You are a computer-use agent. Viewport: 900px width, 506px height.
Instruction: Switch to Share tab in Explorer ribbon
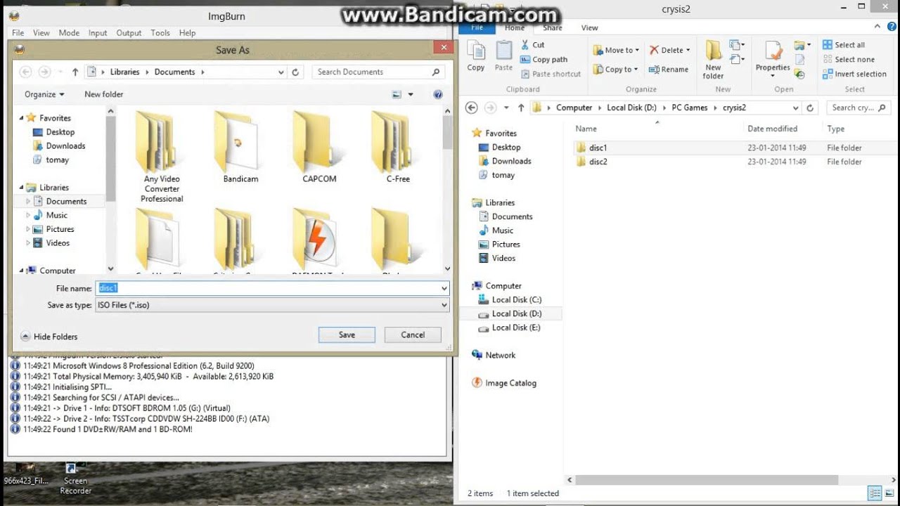pyautogui.click(x=552, y=28)
